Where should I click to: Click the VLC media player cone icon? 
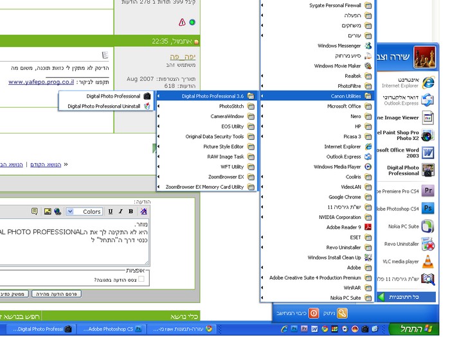428,261
